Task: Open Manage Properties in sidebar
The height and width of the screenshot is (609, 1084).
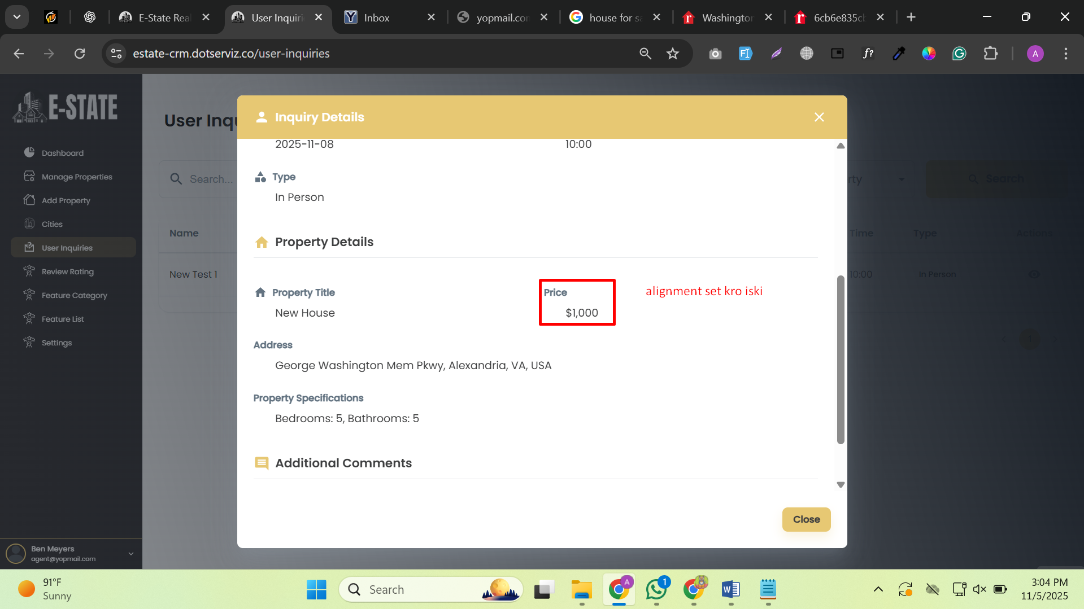Action: 76,177
